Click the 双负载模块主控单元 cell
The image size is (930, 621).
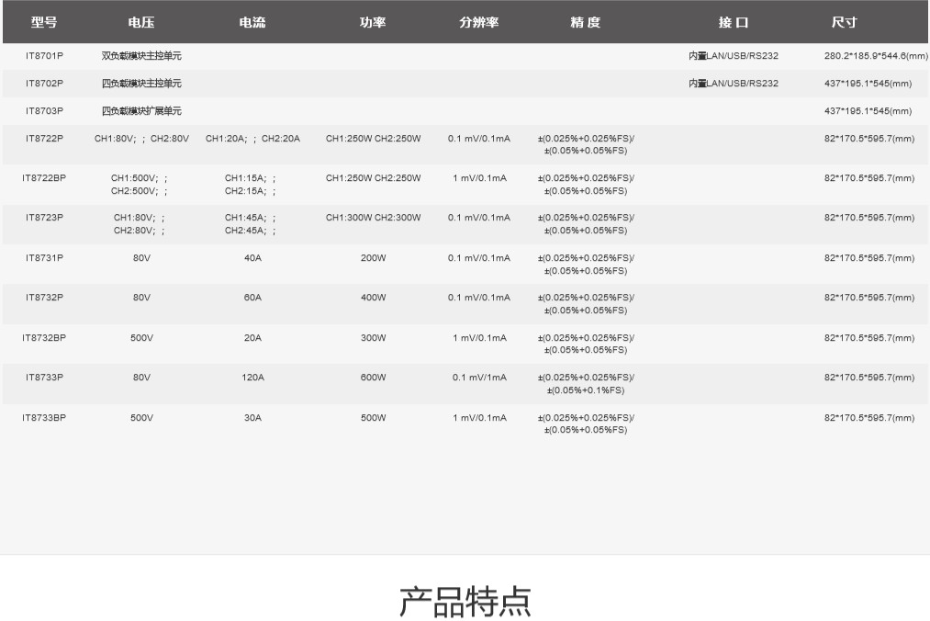point(141,56)
